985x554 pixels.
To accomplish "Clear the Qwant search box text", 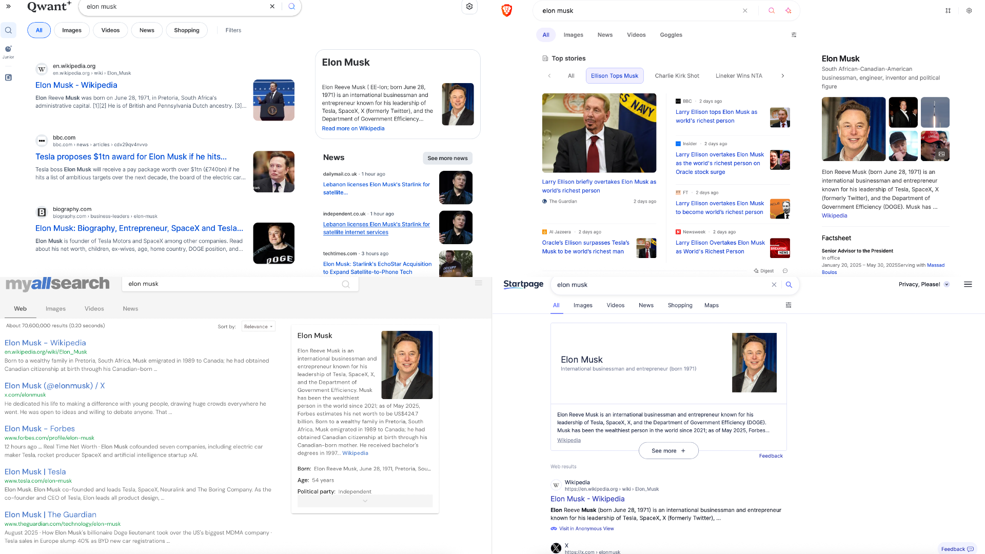I will coord(272,7).
